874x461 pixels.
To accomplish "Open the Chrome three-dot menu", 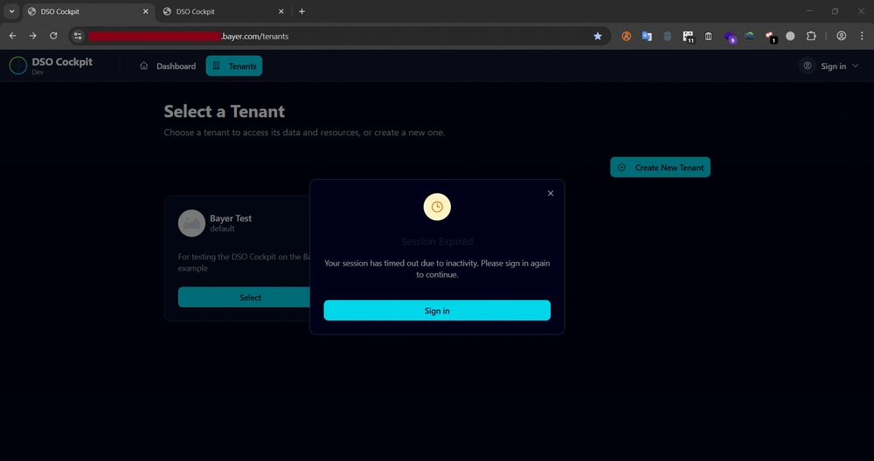I will point(862,36).
